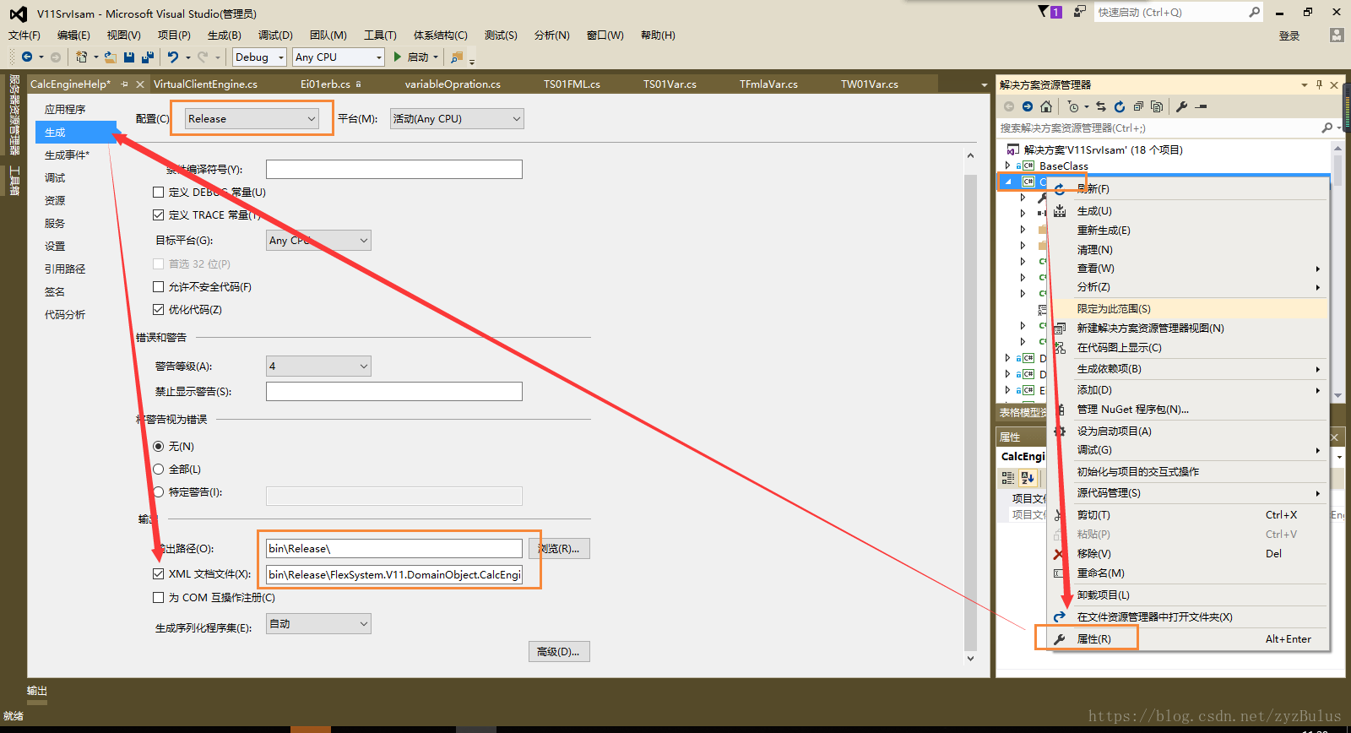Screen dimensions: 1351x733
Task: Switch to TS01FML.cs tab
Action: [572, 84]
